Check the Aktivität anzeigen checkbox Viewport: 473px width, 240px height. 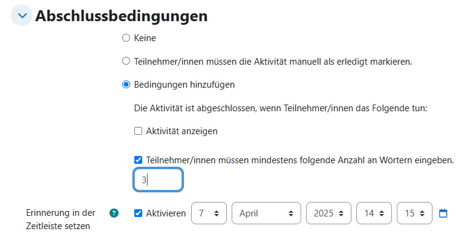click(x=138, y=131)
